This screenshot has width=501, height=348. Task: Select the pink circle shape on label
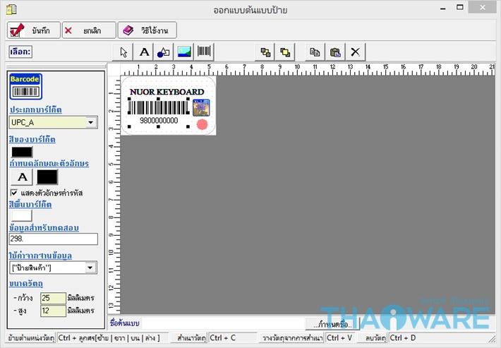202,124
